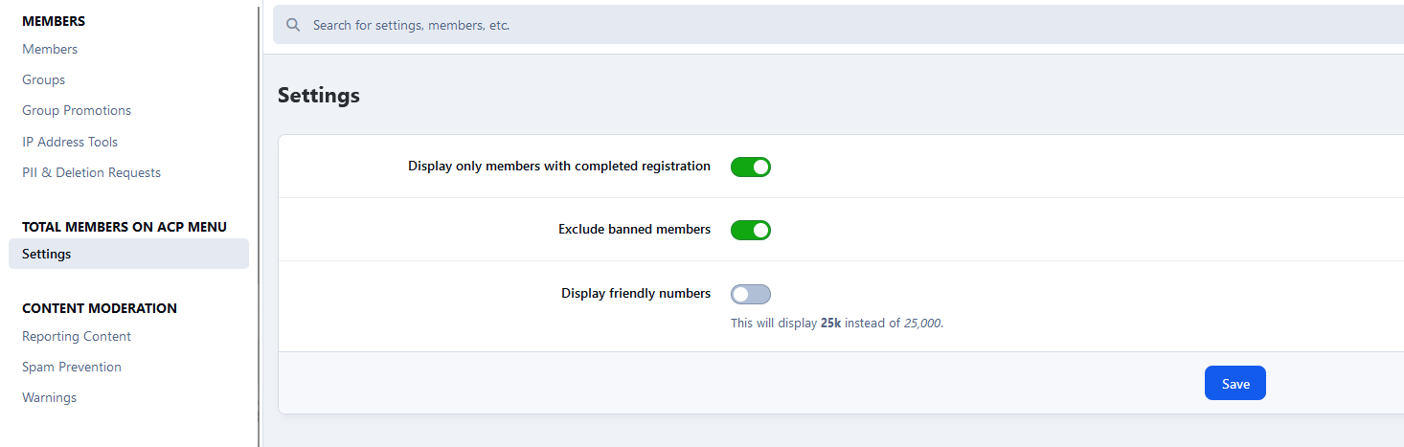Image resolution: width=1404 pixels, height=447 pixels.
Task: Open Members in the sidebar
Action: 50,49
